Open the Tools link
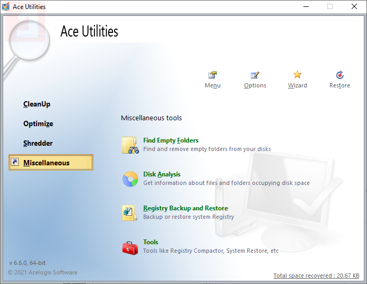This screenshot has width=367, height=284. [x=151, y=242]
